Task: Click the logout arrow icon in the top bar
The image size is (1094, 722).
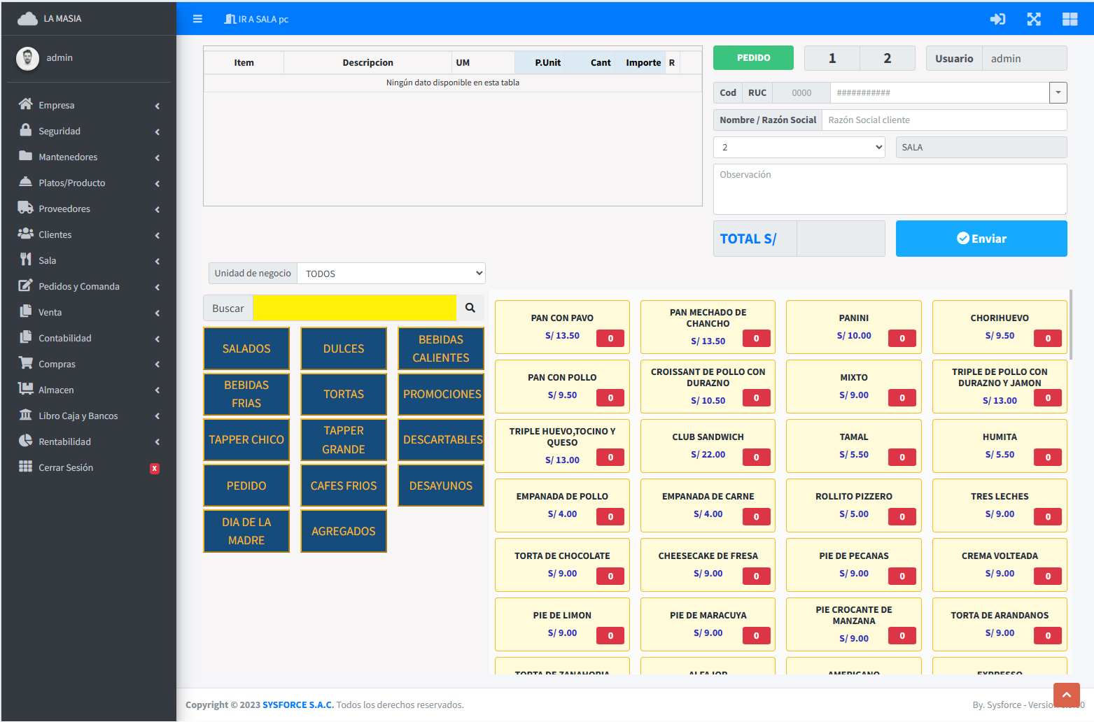Action: click(x=998, y=19)
